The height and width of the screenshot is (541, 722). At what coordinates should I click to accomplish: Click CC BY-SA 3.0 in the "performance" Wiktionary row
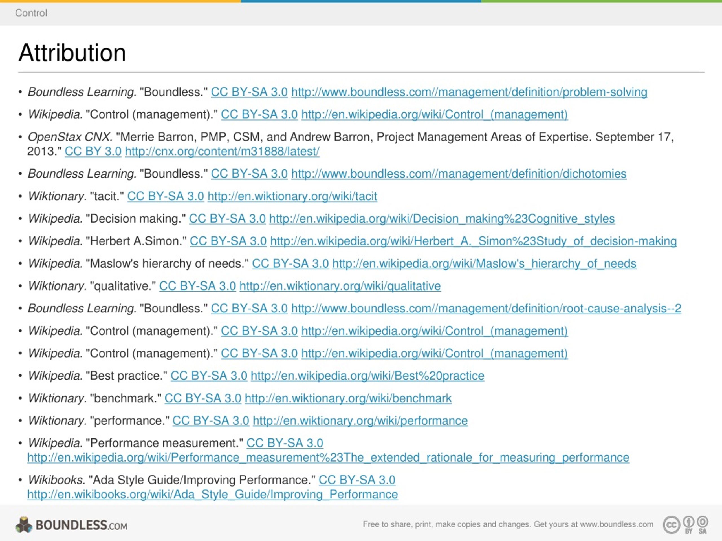click(x=211, y=421)
